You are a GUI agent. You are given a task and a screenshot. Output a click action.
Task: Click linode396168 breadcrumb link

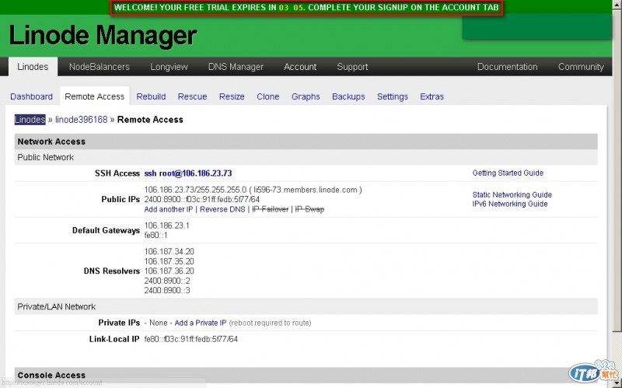pos(82,120)
